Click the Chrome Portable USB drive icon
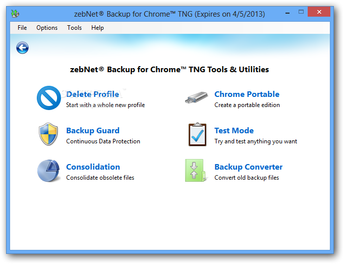This screenshot has height=264, width=344. [196, 97]
